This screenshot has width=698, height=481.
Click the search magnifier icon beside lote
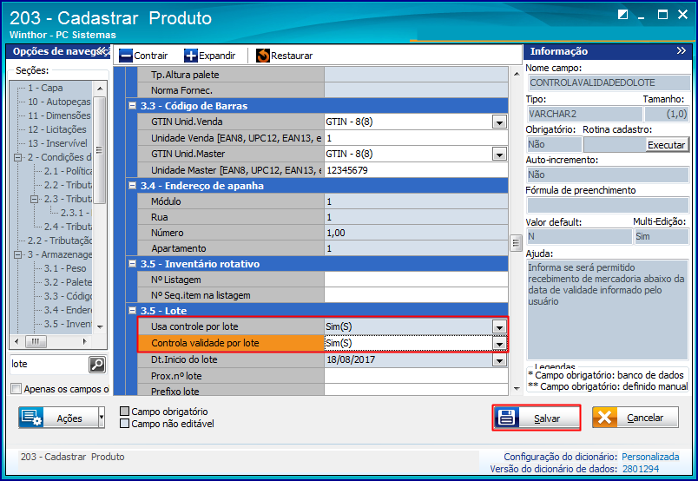(97, 365)
